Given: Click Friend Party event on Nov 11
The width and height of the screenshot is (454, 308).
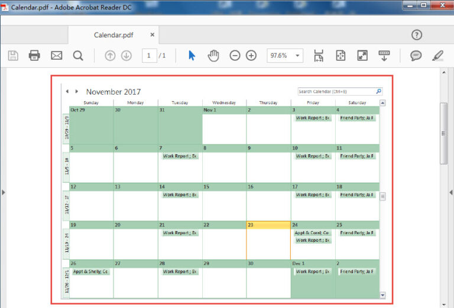Looking at the screenshot, I should [x=357, y=156].
